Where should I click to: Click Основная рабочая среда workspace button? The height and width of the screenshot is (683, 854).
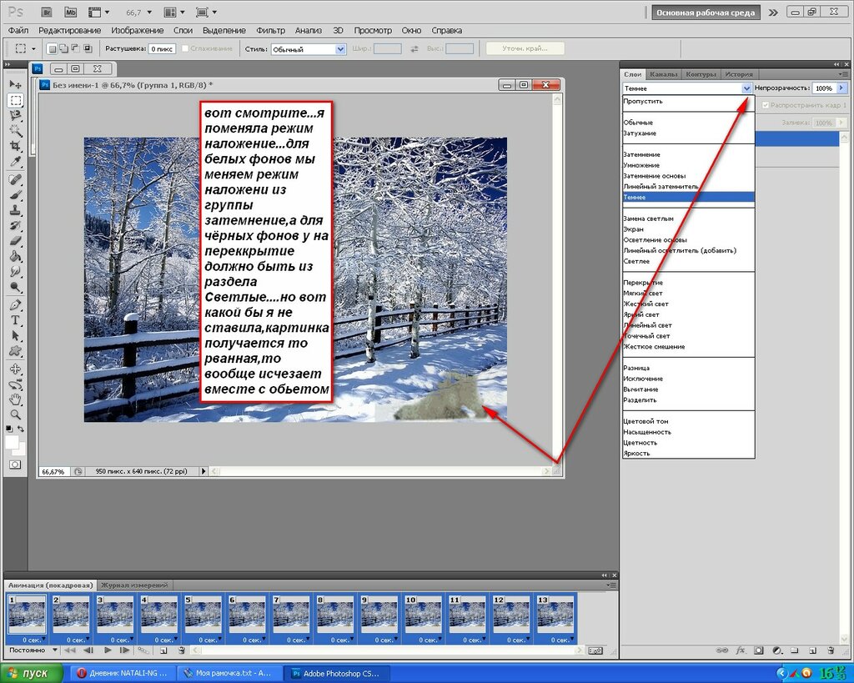pos(705,13)
